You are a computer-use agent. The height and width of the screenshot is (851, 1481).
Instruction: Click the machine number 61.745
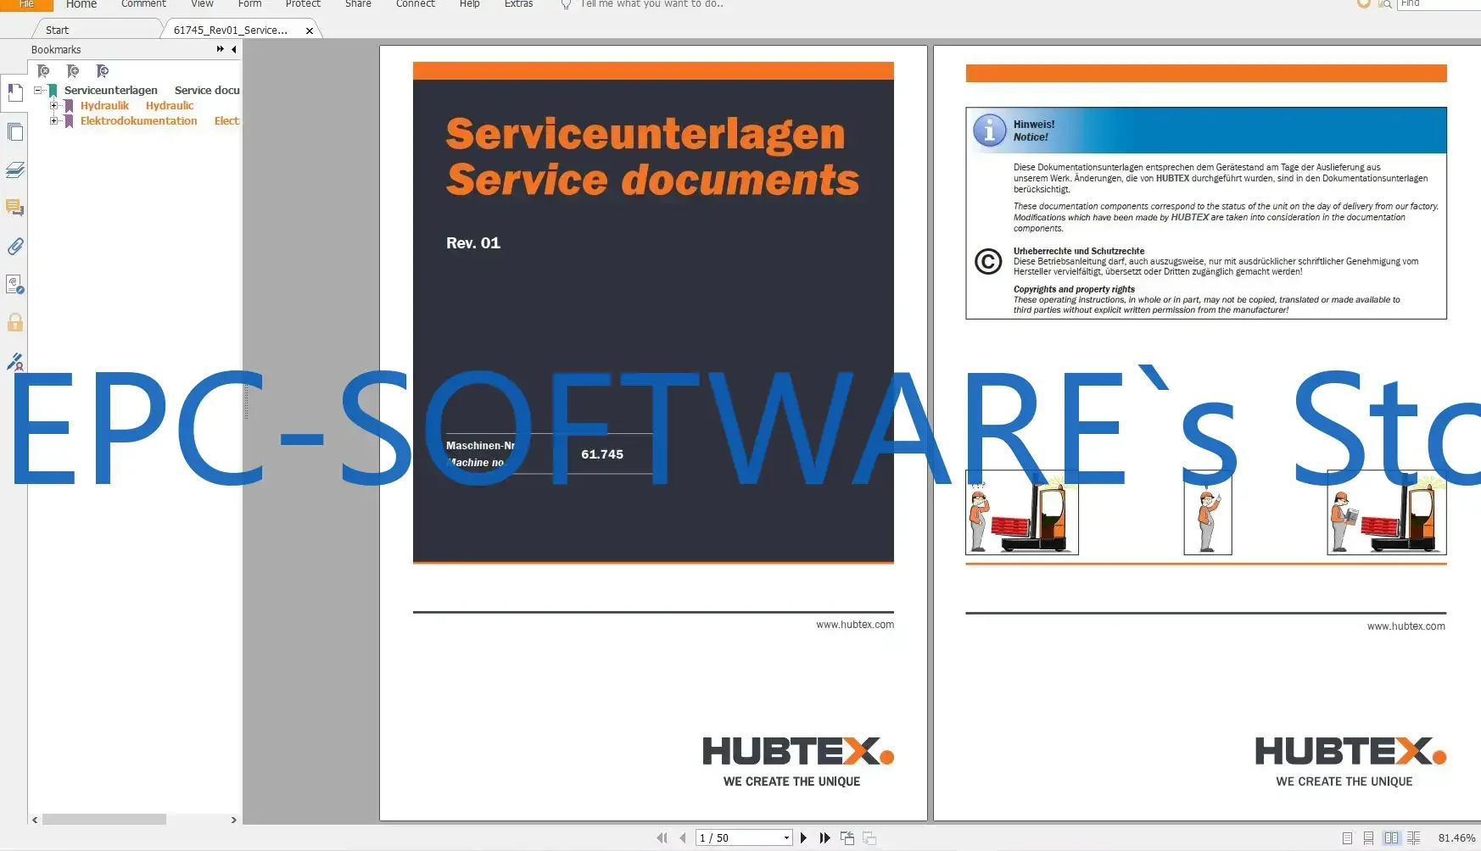click(x=602, y=454)
